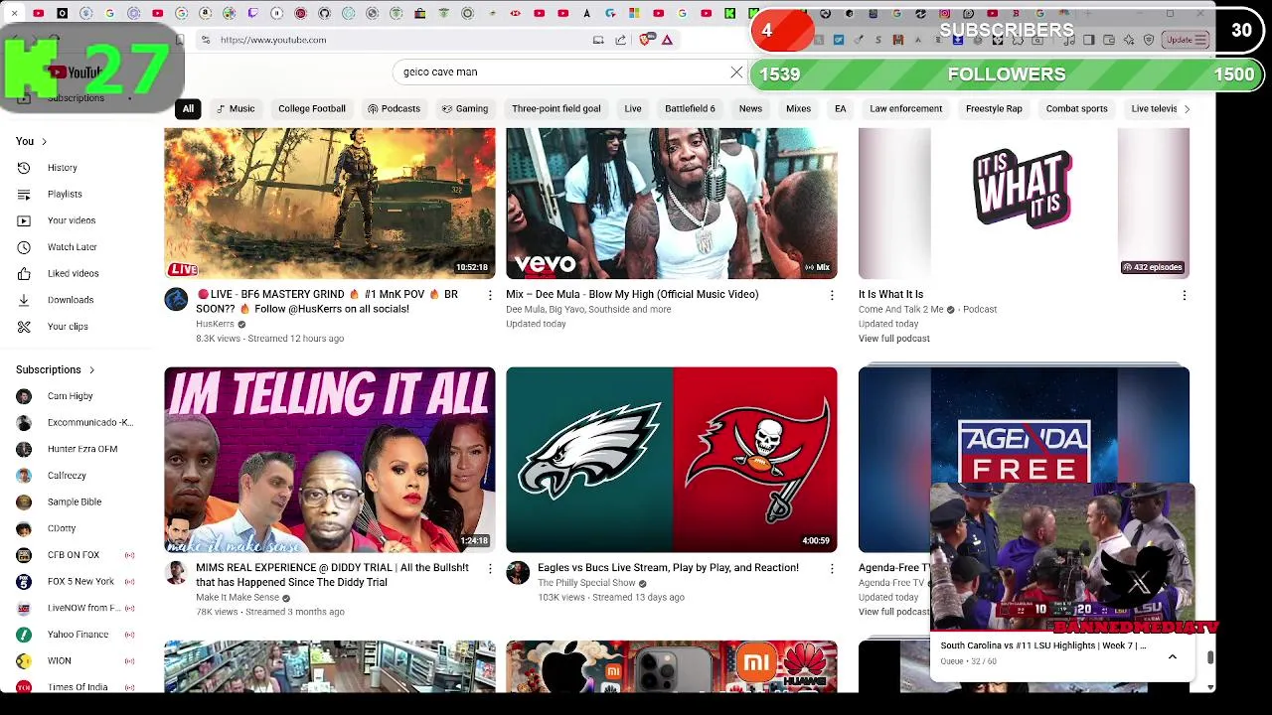The width and height of the screenshot is (1272, 715).
Task: Select the Gaming filter chip
Action: (x=465, y=109)
